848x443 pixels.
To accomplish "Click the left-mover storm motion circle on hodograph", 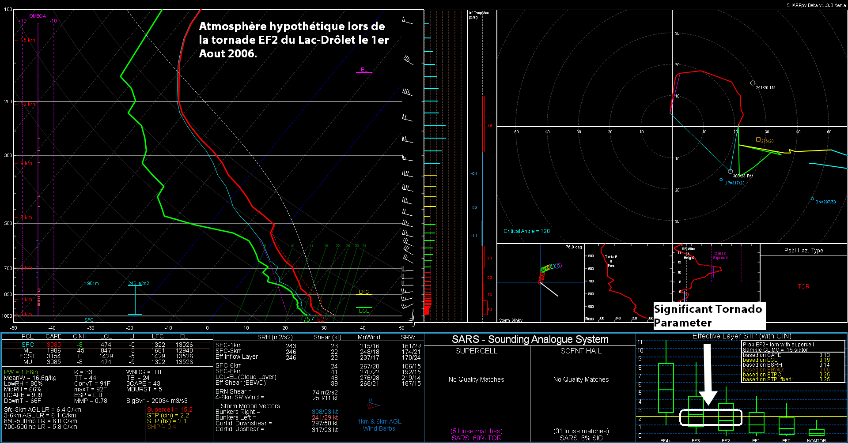I will (753, 83).
